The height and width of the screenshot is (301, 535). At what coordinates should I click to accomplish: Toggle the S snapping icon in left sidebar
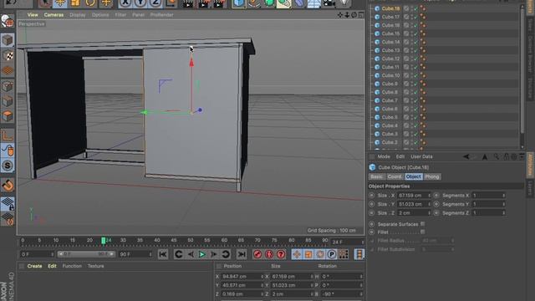pyautogui.click(x=8, y=166)
